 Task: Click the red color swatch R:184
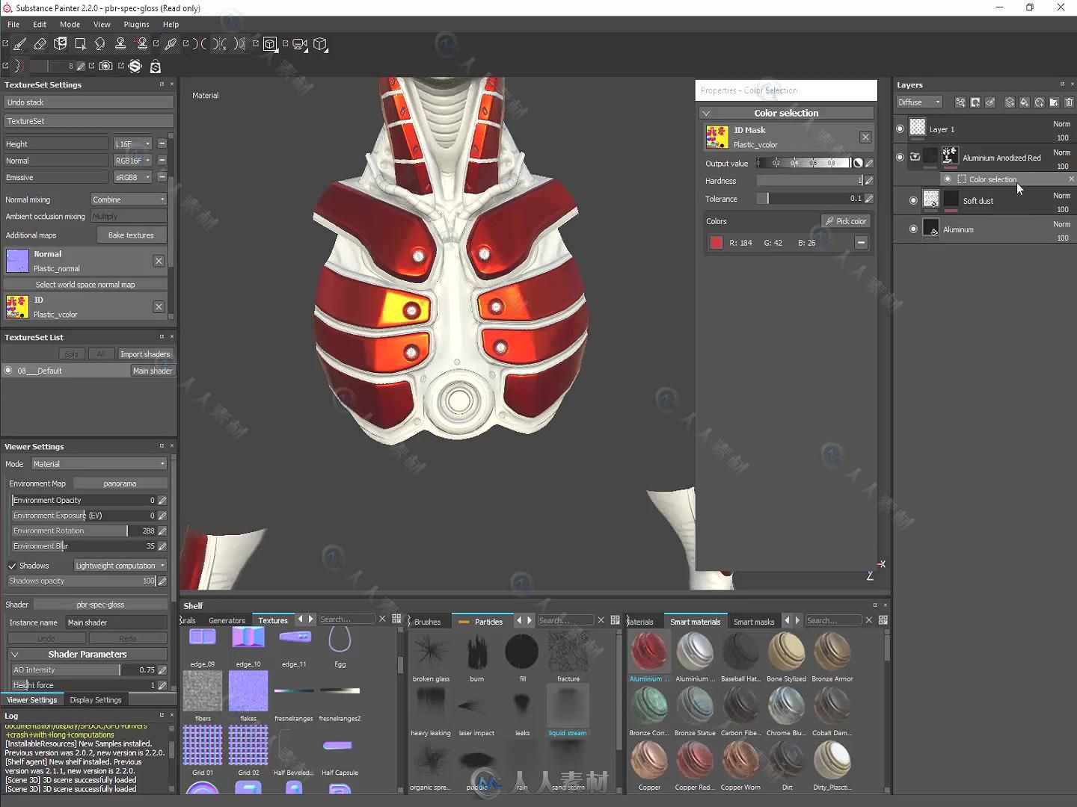point(717,243)
